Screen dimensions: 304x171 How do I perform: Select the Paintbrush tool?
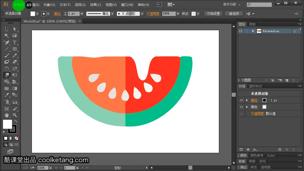[7, 55]
